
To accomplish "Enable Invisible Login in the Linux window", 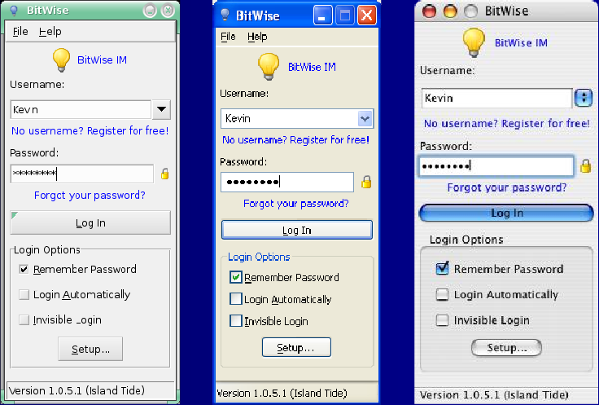I will point(24,319).
